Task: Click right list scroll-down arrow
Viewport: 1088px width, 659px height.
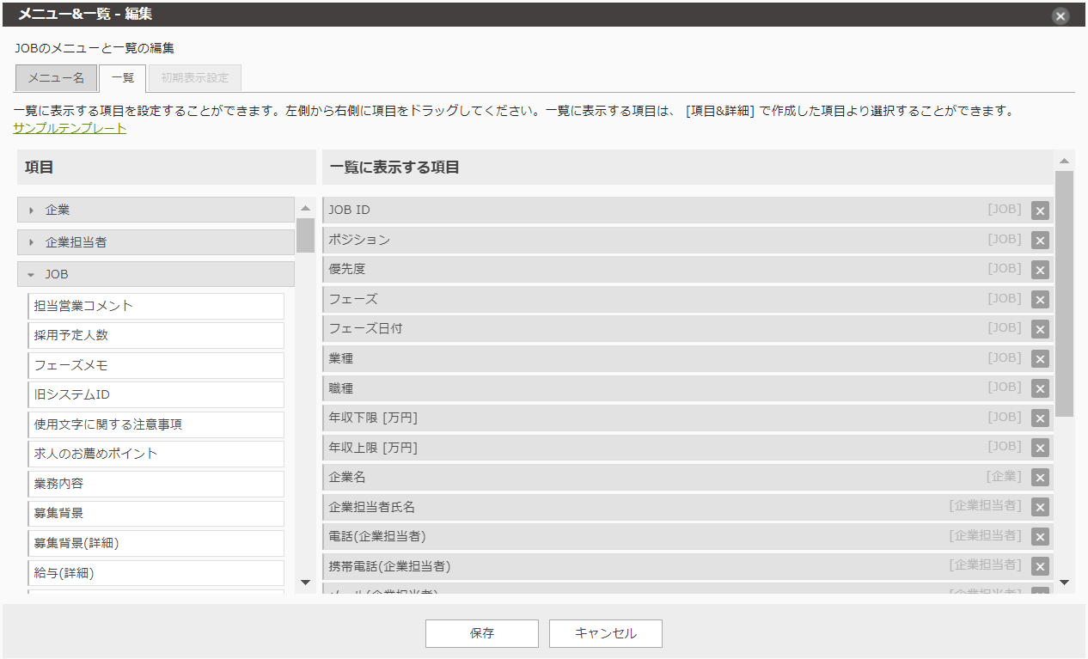Action: coord(1064,582)
